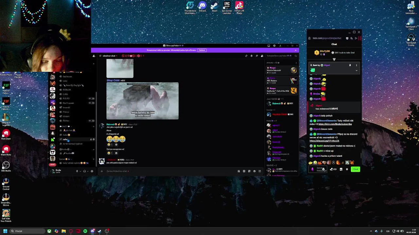419x235 pixels.
Task: Open the Kick chat shop icon
Action: 341,169
